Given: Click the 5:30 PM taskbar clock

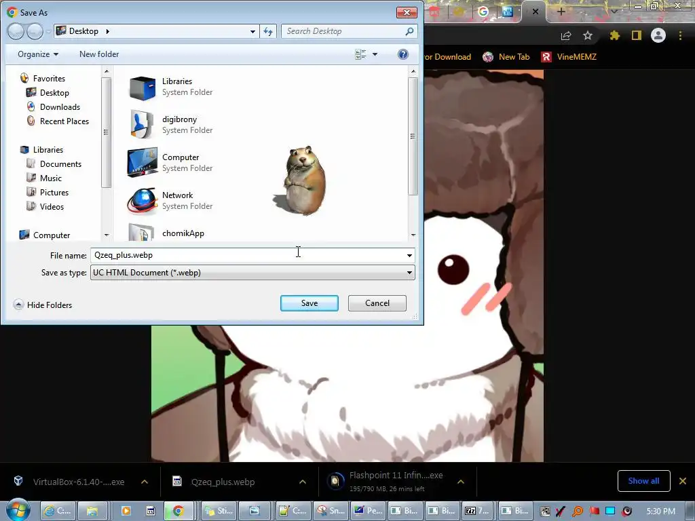Looking at the screenshot, I should tap(661, 512).
